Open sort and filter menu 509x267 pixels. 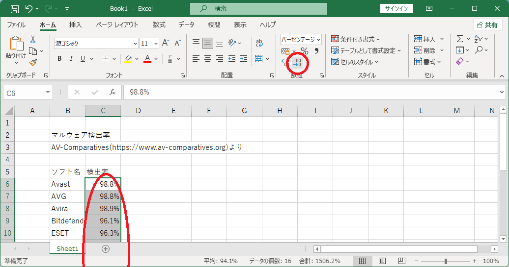(481, 39)
